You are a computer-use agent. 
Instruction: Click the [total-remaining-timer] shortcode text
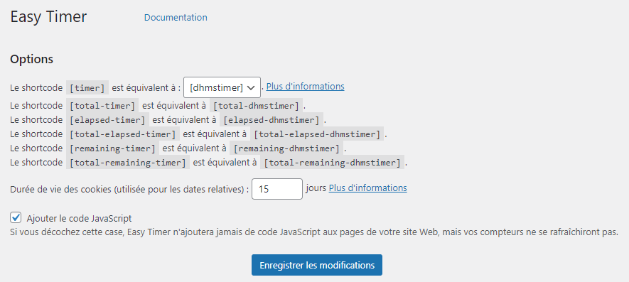pos(127,163)
